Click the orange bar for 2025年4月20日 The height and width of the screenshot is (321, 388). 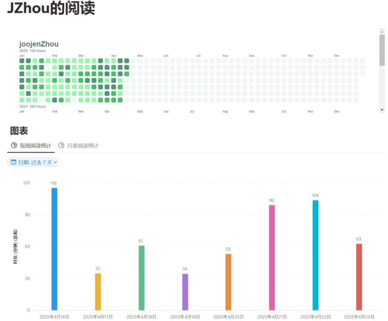pyautogui.click(x=228, y=282)
